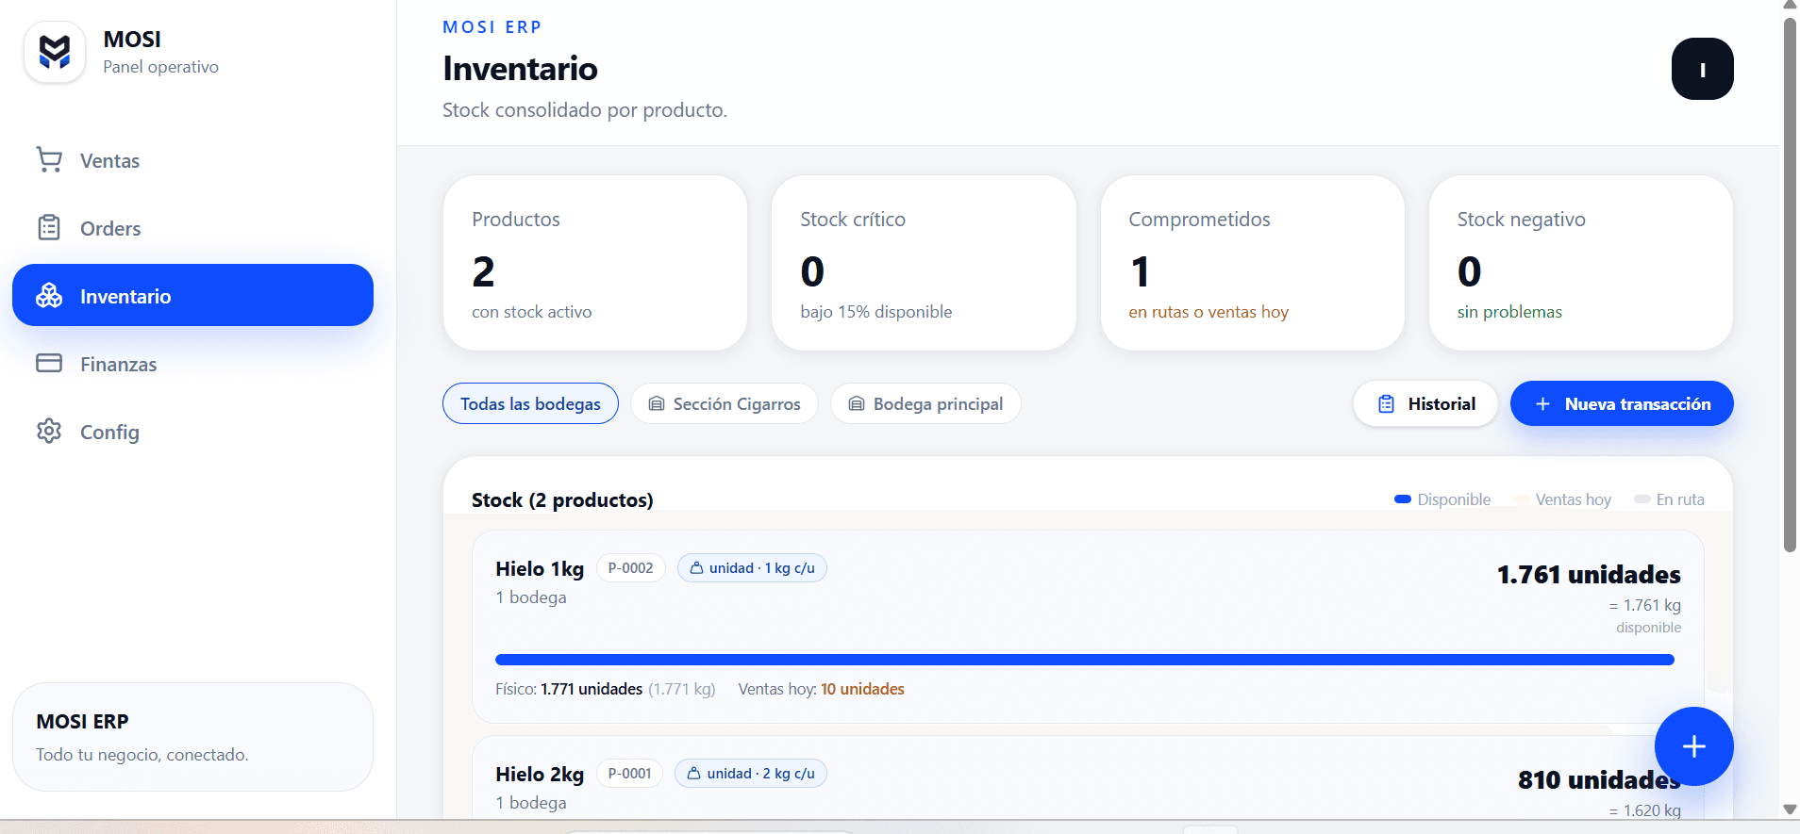Image resolution: width=1800 pixels, height=834 pixels.
Task: Click the Stock (2 productos) heading
Action: coord(562,499)
